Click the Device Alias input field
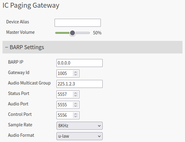This screenshot has height=142, width=185. tap(77, 23)
